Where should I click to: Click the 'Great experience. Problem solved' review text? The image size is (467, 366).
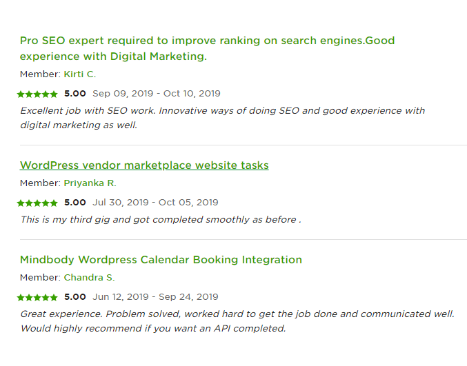[237, 321]
